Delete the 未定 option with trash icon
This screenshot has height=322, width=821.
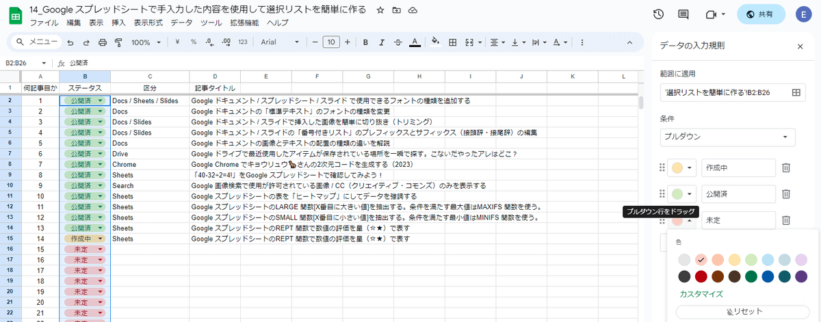(787, 220)
